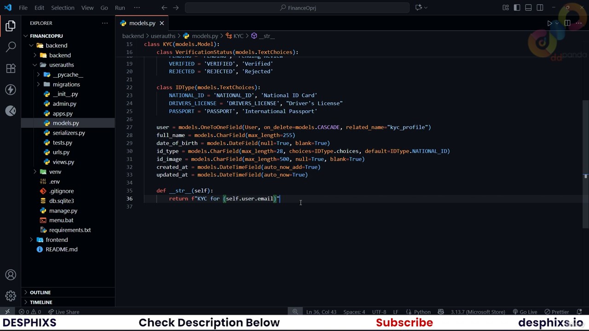The image size is (589, 331).
Task: Open the Run menu
Action: (x=120, y=8)
